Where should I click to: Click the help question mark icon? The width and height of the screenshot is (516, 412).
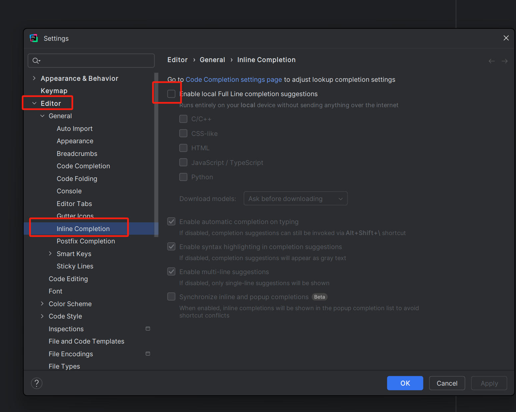pos(37,383)
